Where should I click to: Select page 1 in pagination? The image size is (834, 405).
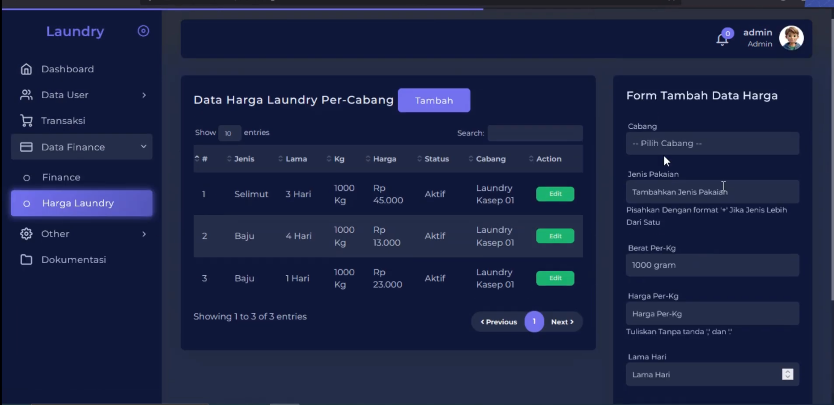click(x=534, y=322)
